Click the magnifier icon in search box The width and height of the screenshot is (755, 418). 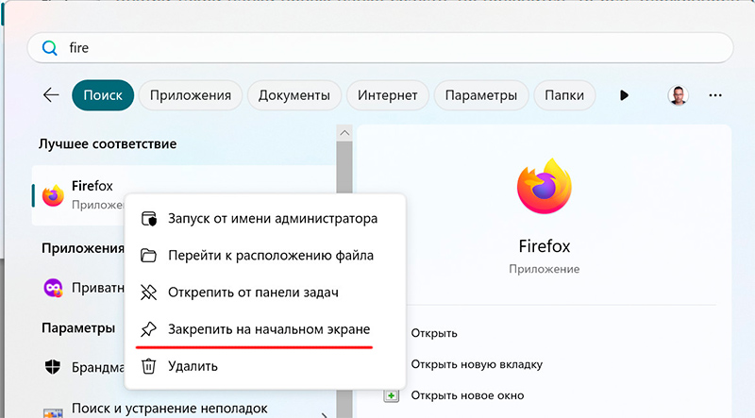[49, 47]
